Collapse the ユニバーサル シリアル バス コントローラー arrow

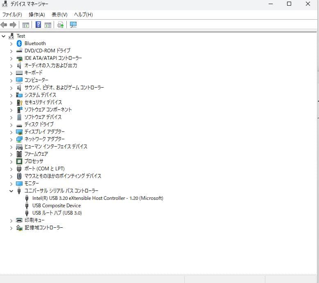(x=11, y=191)
